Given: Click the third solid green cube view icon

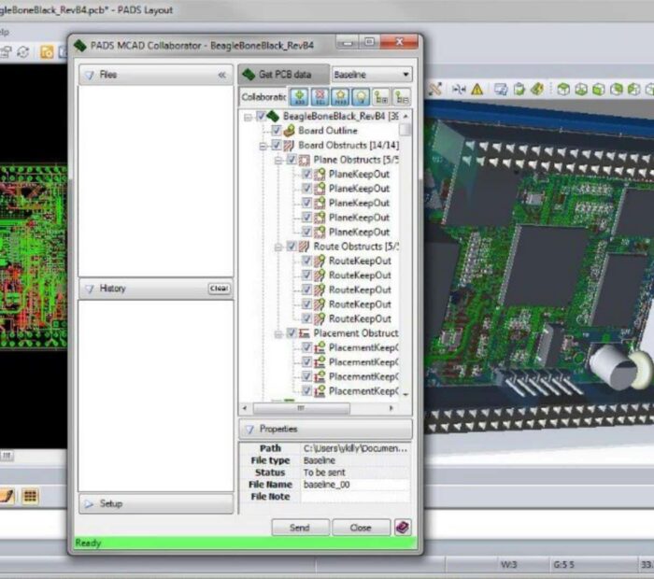Looking at the screenshot, I should pos(599,90).
